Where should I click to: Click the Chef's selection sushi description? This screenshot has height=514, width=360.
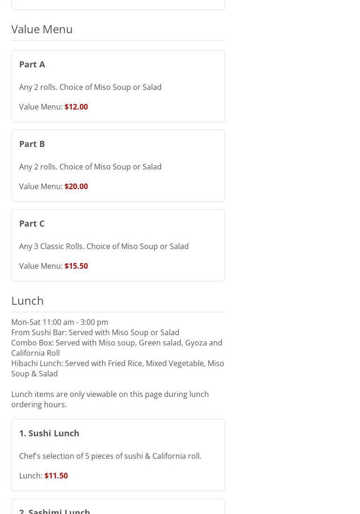(110, 456)
